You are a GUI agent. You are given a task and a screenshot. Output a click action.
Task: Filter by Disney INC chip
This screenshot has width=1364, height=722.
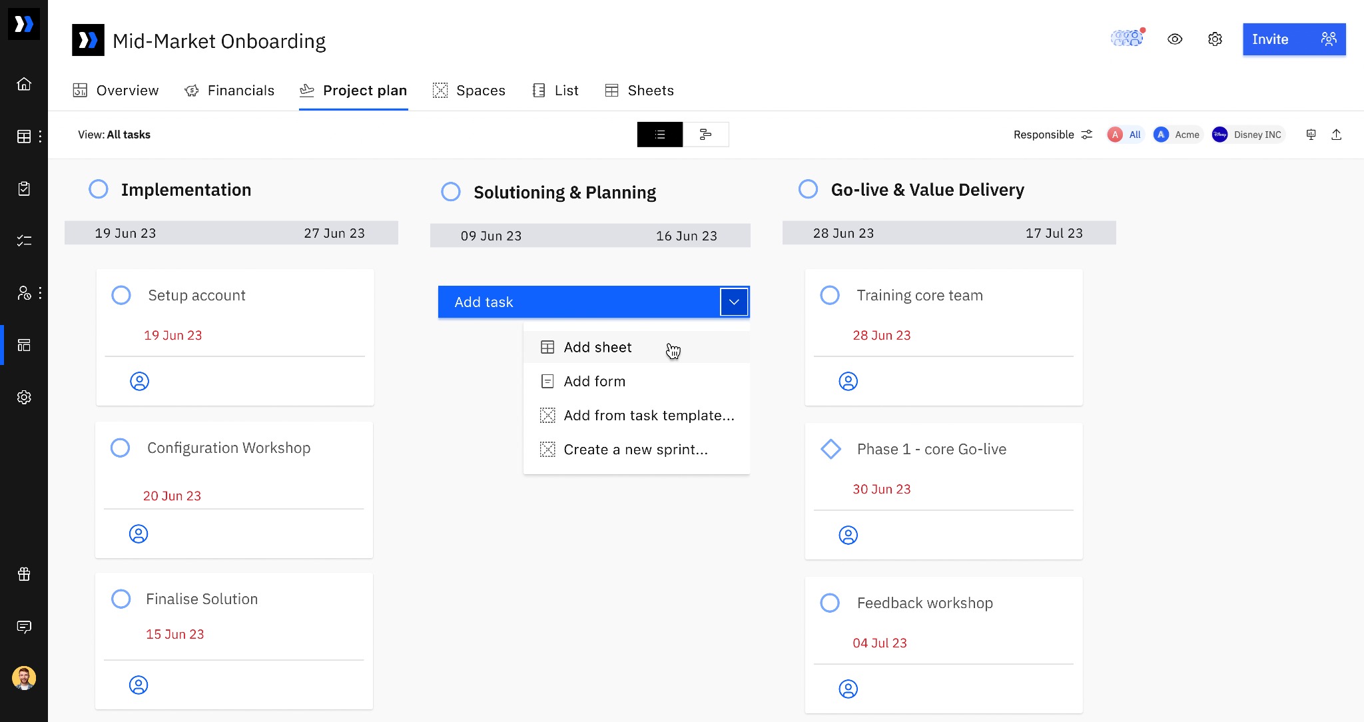pos(1247,135)
